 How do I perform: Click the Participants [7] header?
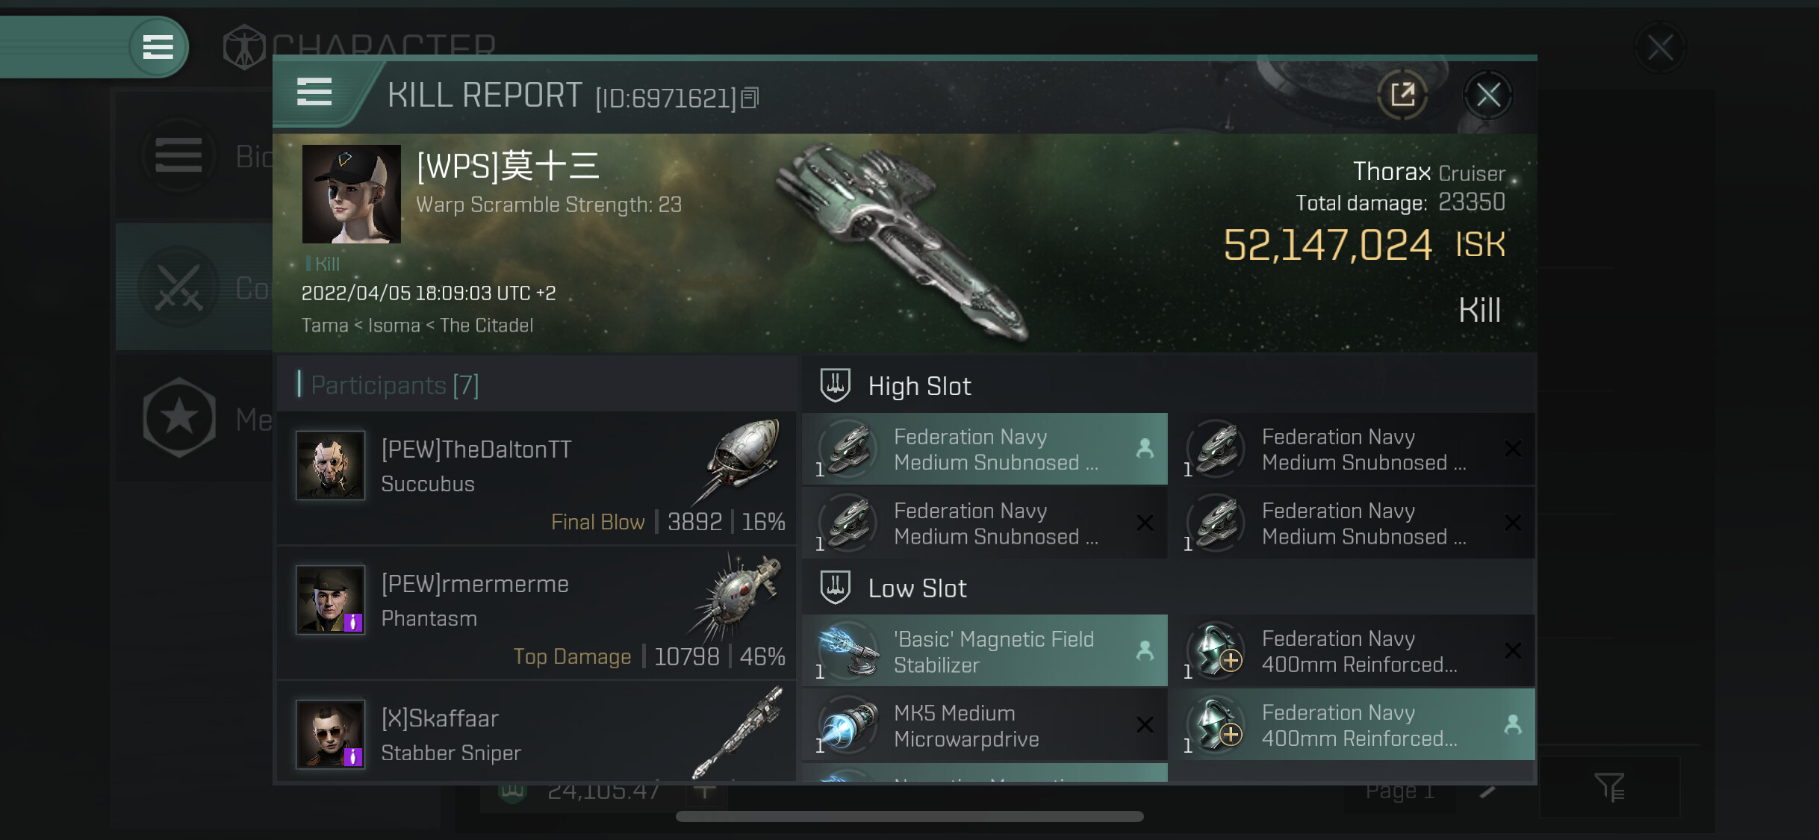click(394, 385)
